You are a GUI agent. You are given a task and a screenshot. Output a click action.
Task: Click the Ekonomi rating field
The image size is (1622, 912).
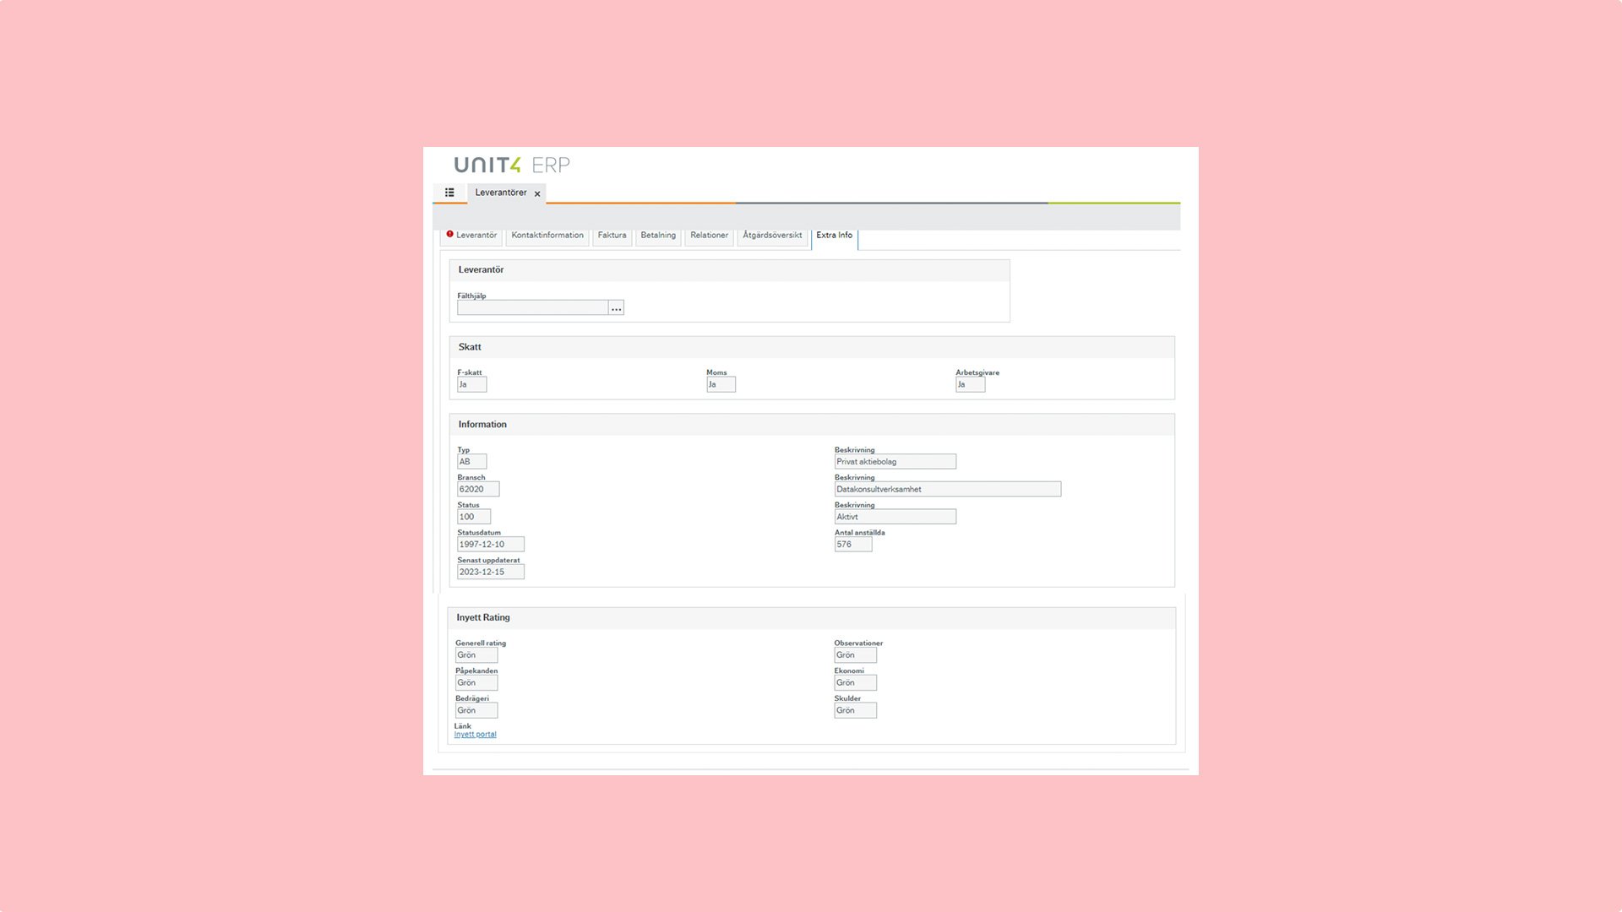855,682
